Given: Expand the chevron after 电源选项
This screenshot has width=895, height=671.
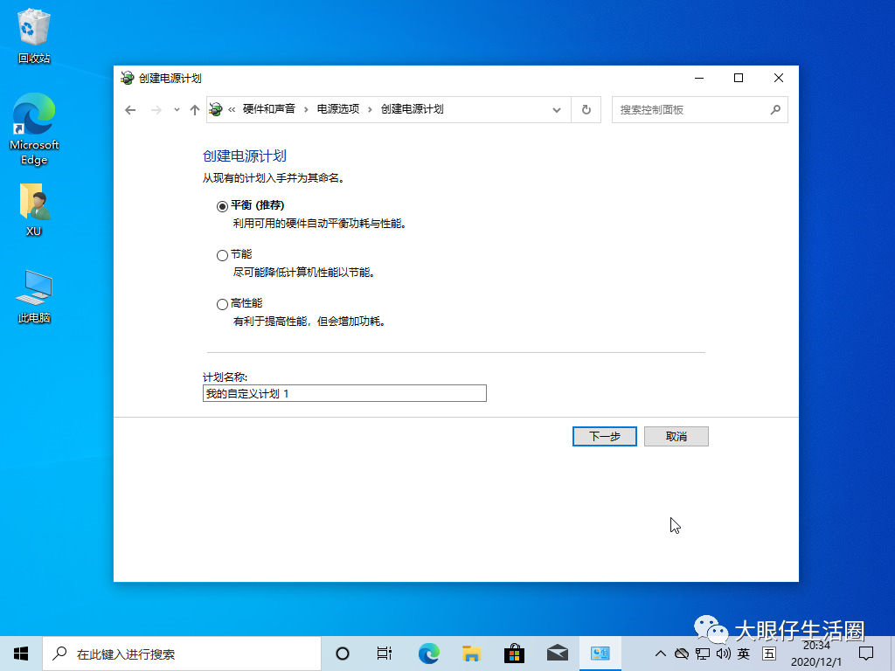Looking at the screenshot, I should [370, 109].
